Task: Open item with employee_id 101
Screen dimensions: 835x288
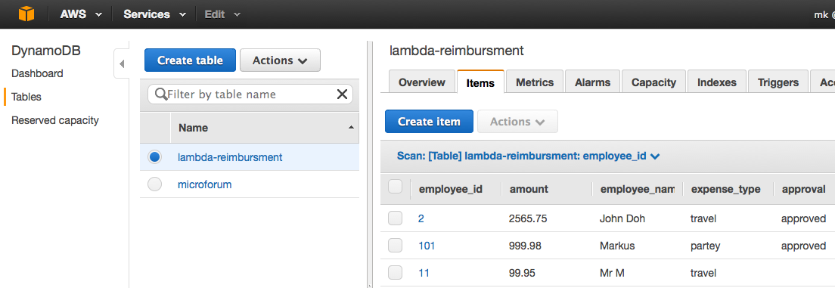Action: (427, 246)
